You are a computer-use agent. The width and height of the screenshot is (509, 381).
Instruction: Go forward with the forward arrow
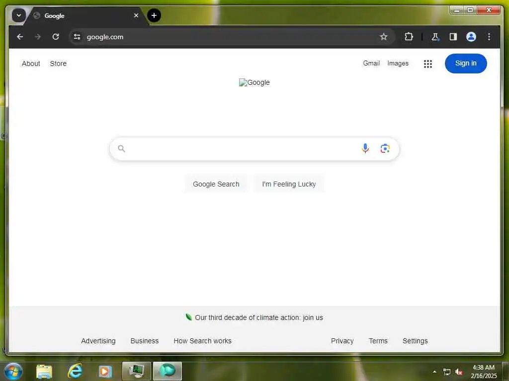[38, 37]
